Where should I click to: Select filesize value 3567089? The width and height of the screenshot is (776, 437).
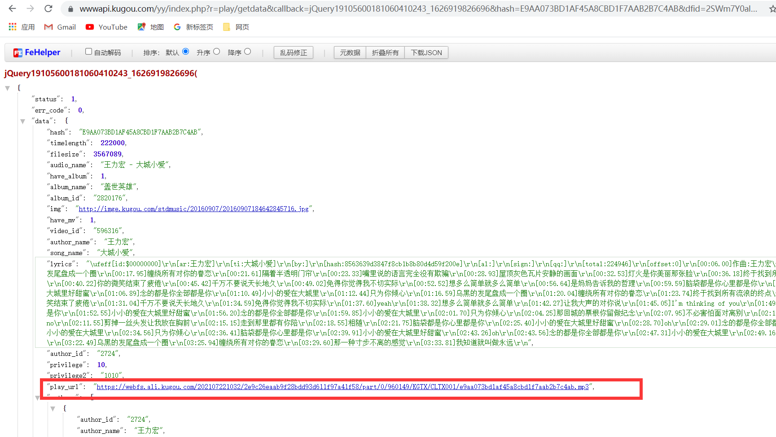click(x=107, y=154)
